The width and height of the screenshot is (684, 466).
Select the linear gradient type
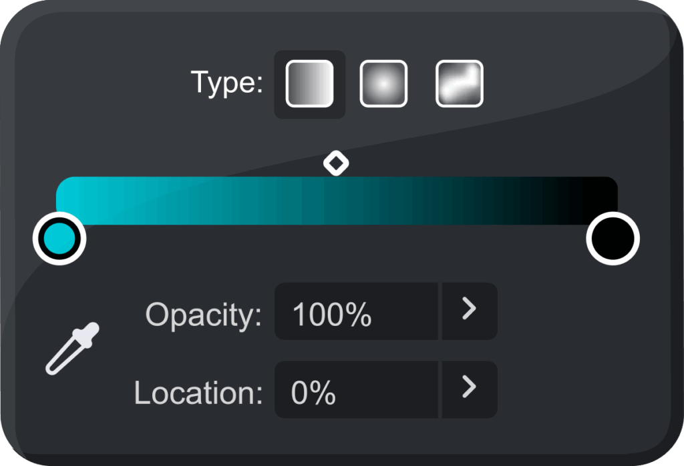tap(310, 84)
